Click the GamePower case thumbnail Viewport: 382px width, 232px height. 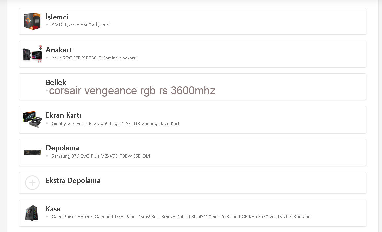click(x=32, y=213)
